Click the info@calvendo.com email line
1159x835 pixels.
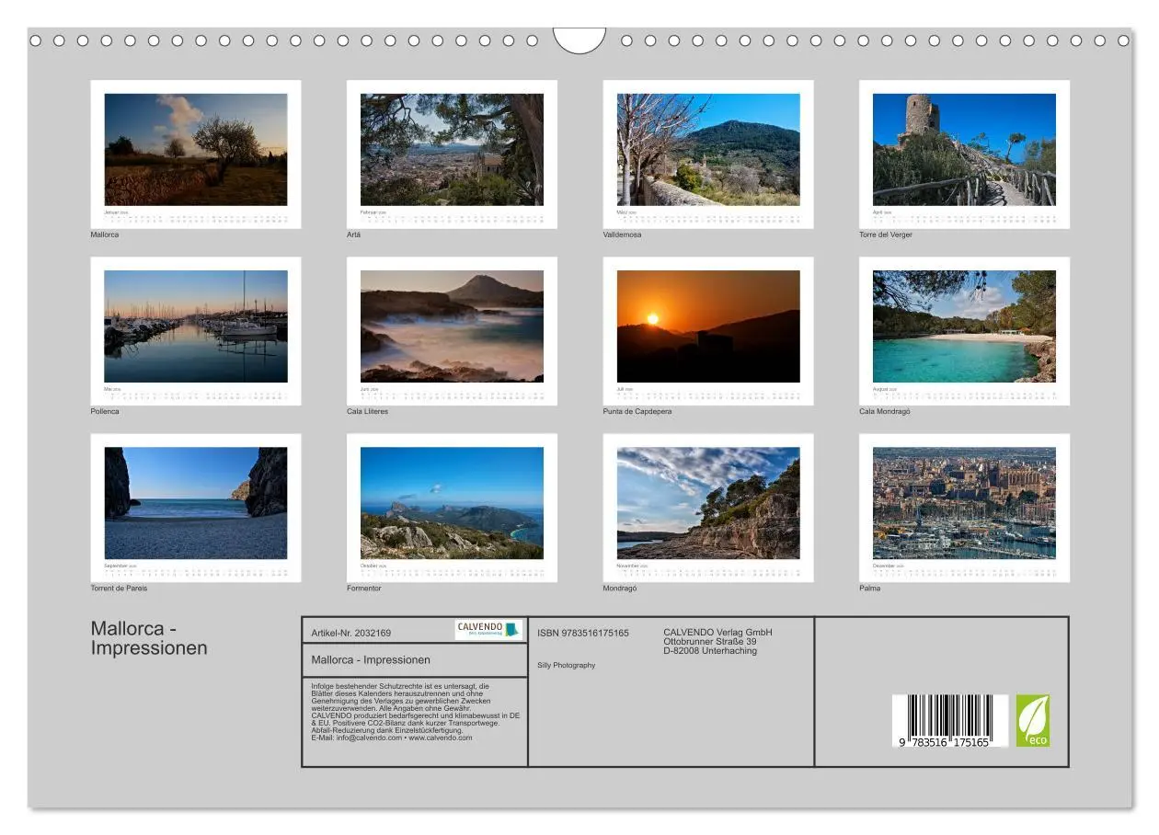click(392, 738)
